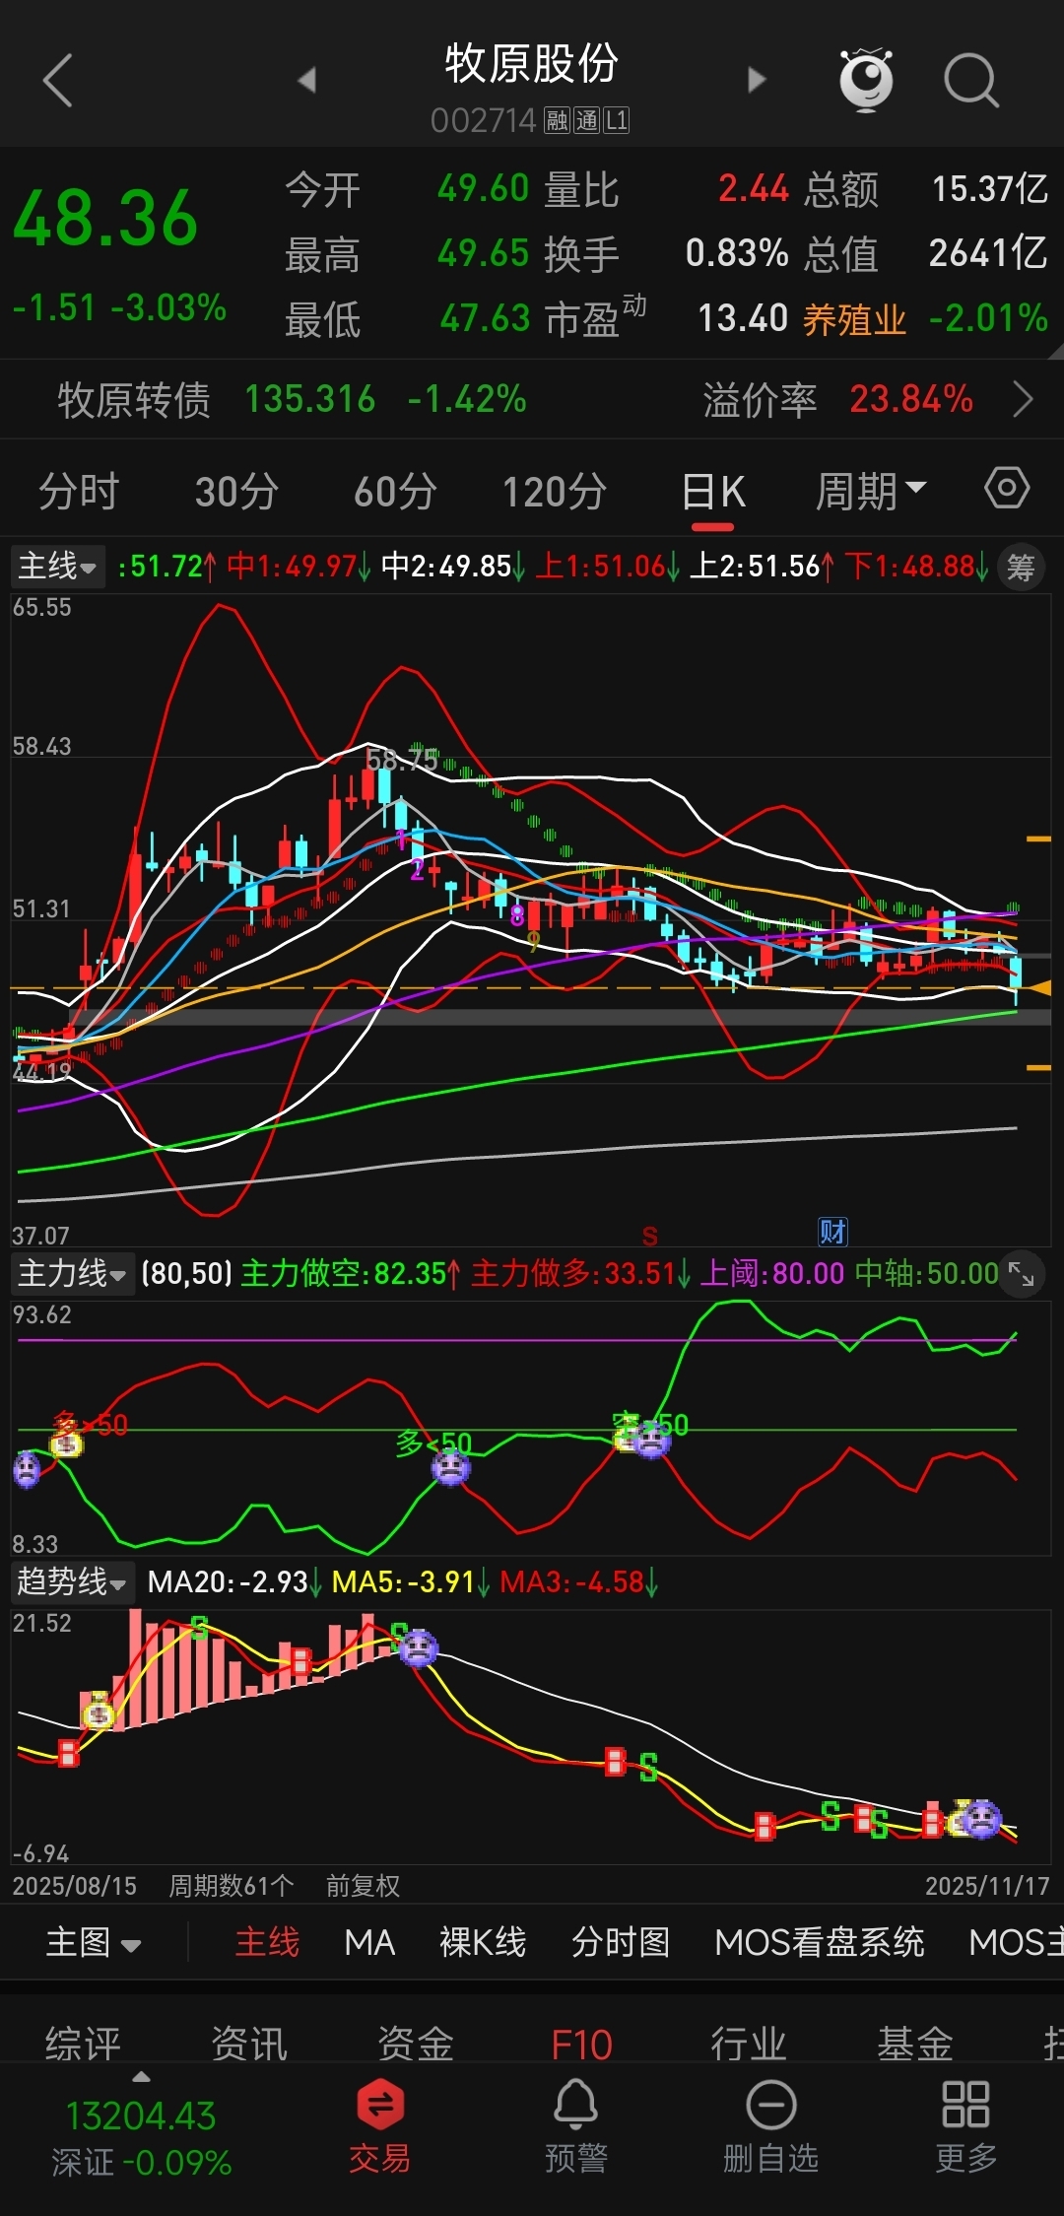Screen dimensions: 1064x2216
Task: Select 主线 main chart indicator
Action: coord(267,1942)
